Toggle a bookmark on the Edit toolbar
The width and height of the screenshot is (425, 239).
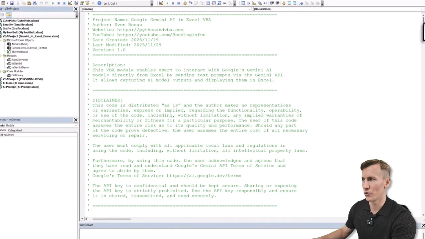[301, 3]
